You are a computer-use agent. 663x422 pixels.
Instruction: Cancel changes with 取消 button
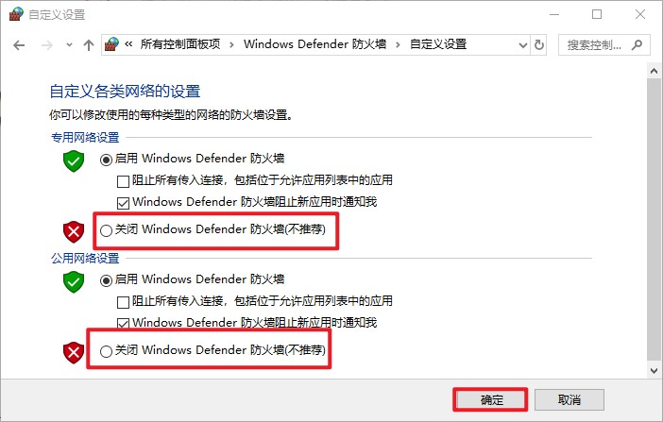[569, 399]
